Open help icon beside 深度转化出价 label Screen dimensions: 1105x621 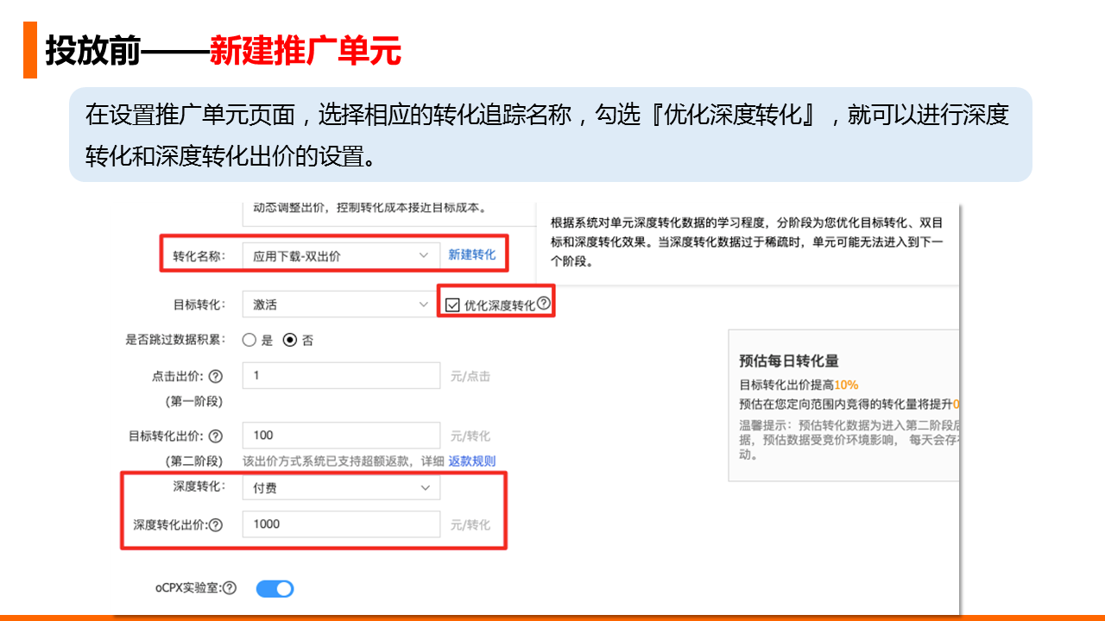coord(216,524)
